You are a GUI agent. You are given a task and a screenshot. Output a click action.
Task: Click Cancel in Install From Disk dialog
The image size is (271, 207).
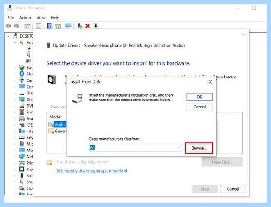pyautogui.click(x=200, y=107)
